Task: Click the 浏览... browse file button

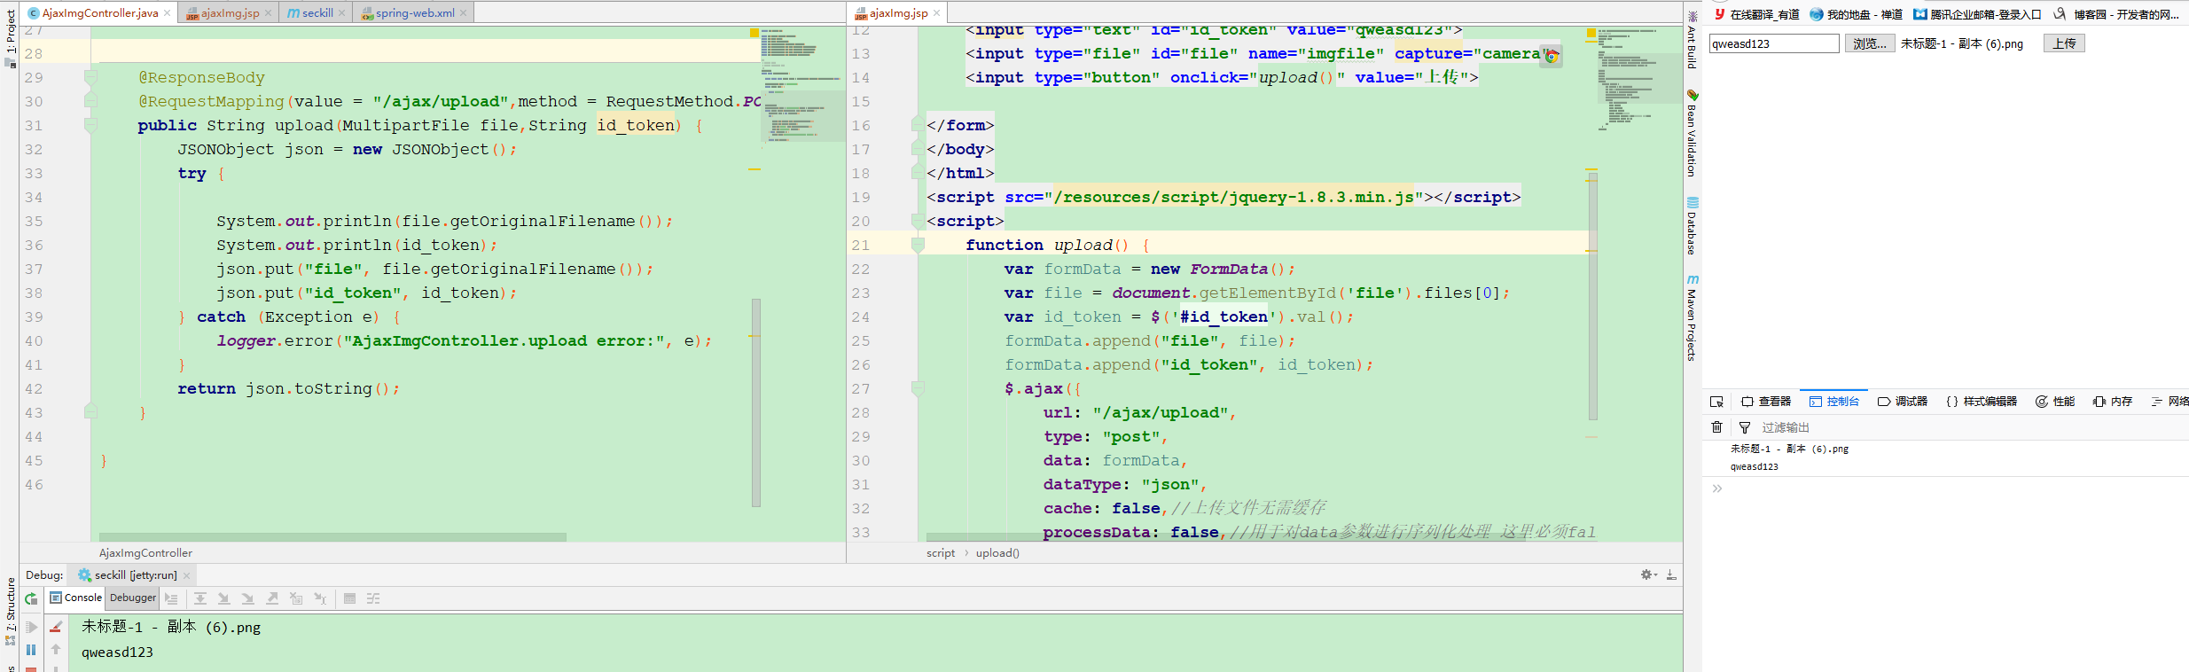Action: click(x=1869, y=43)
